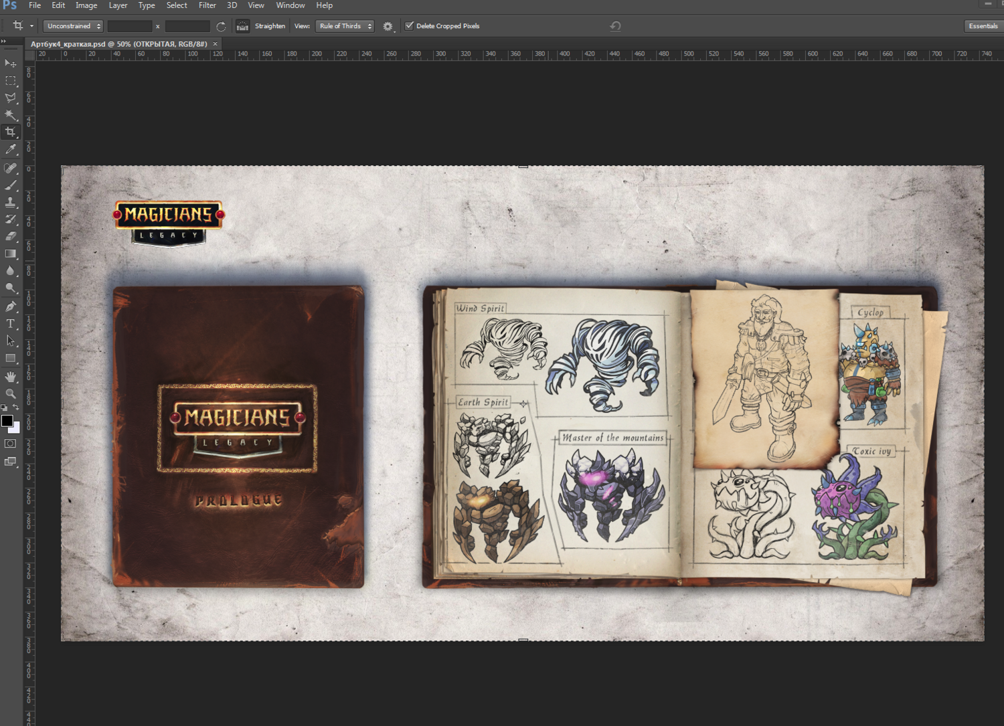This screenshot has width=1004, height=726.
Task: Select the Clone Stamp tool
Action: pos(11,202)
